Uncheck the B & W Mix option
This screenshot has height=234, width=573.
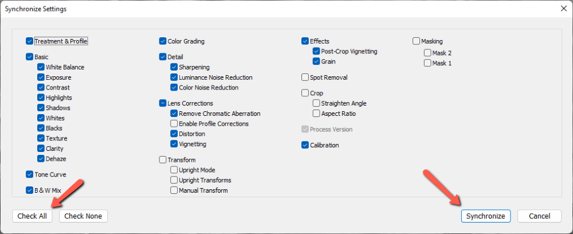(x=30, y=190)
